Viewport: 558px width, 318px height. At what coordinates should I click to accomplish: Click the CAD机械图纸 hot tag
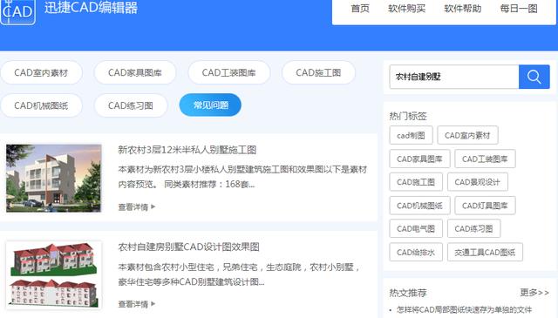click(x=420, y=206)
